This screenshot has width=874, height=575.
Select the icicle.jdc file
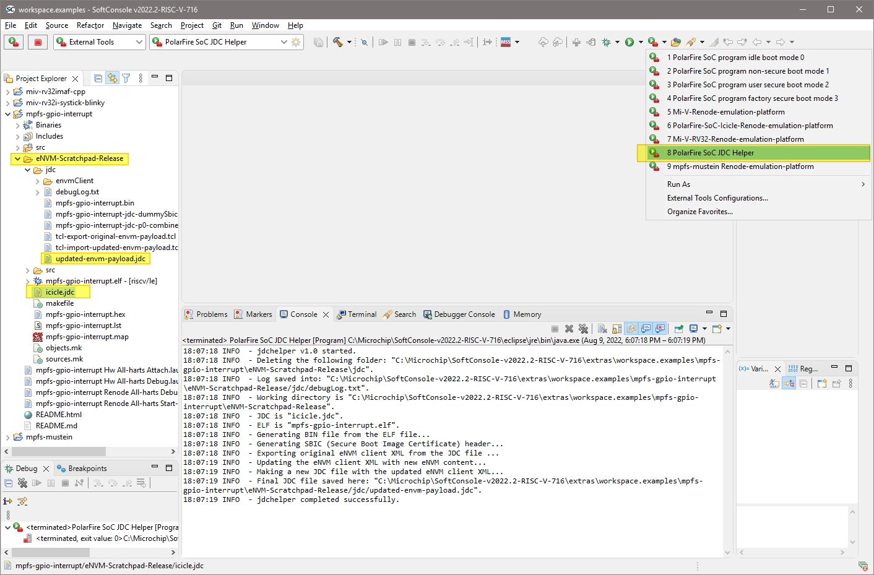click(x=60, y=292)
